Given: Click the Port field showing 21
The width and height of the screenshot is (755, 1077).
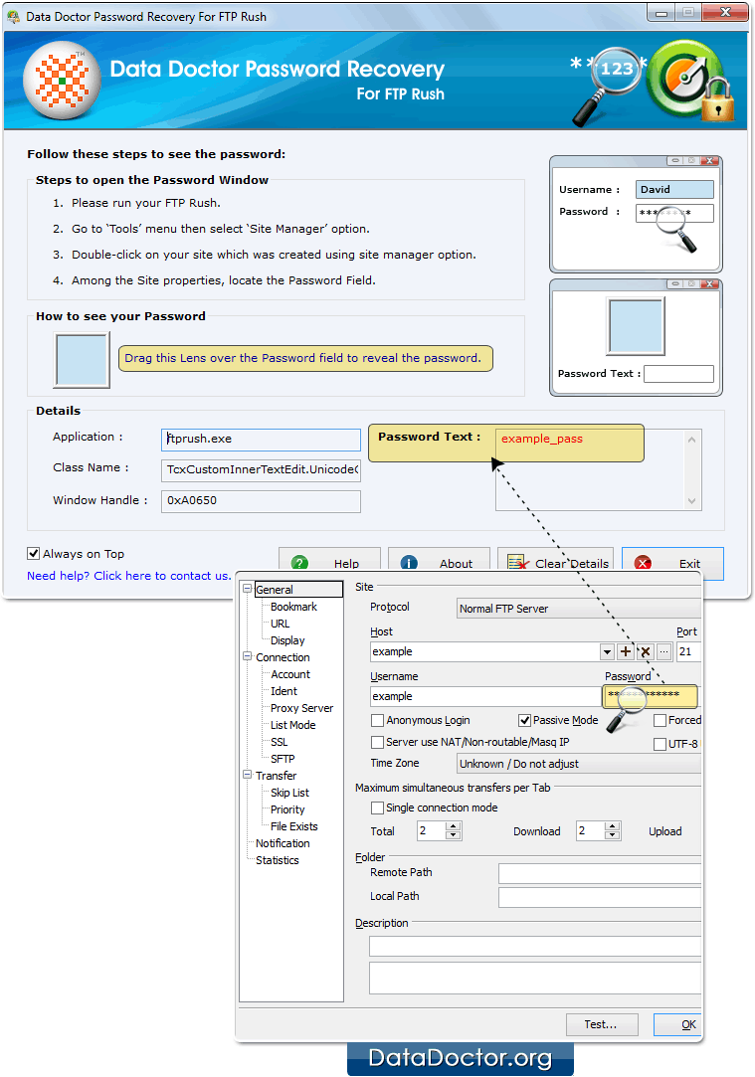Looking at the screenshot, I should (x=689, y=651).
